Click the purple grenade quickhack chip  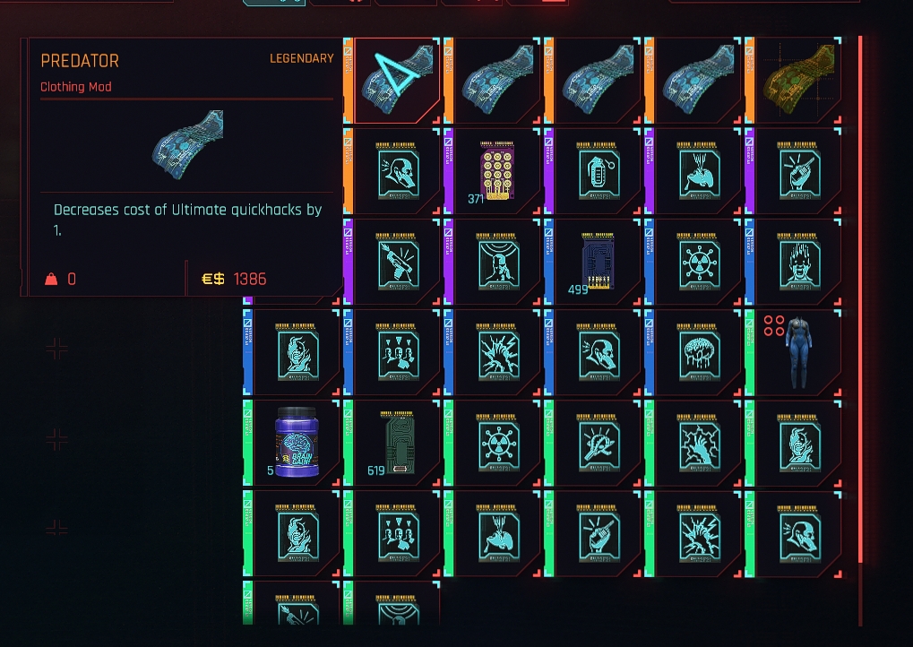click(598, 170)
